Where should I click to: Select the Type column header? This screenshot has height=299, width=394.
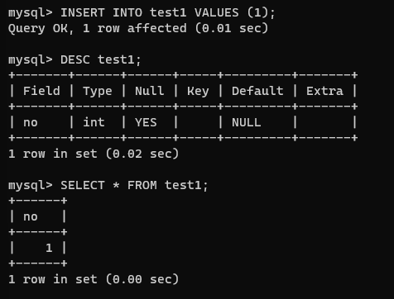98,91
